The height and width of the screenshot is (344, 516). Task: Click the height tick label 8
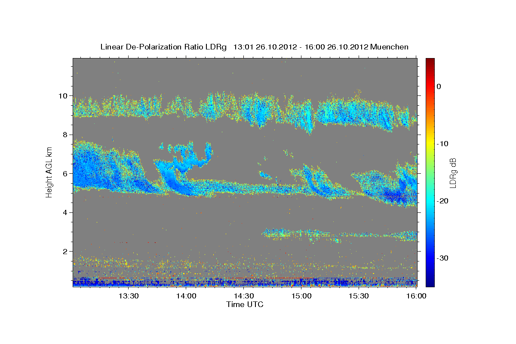(65, 135)
